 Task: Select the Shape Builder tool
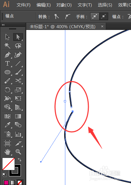(7, 107)
